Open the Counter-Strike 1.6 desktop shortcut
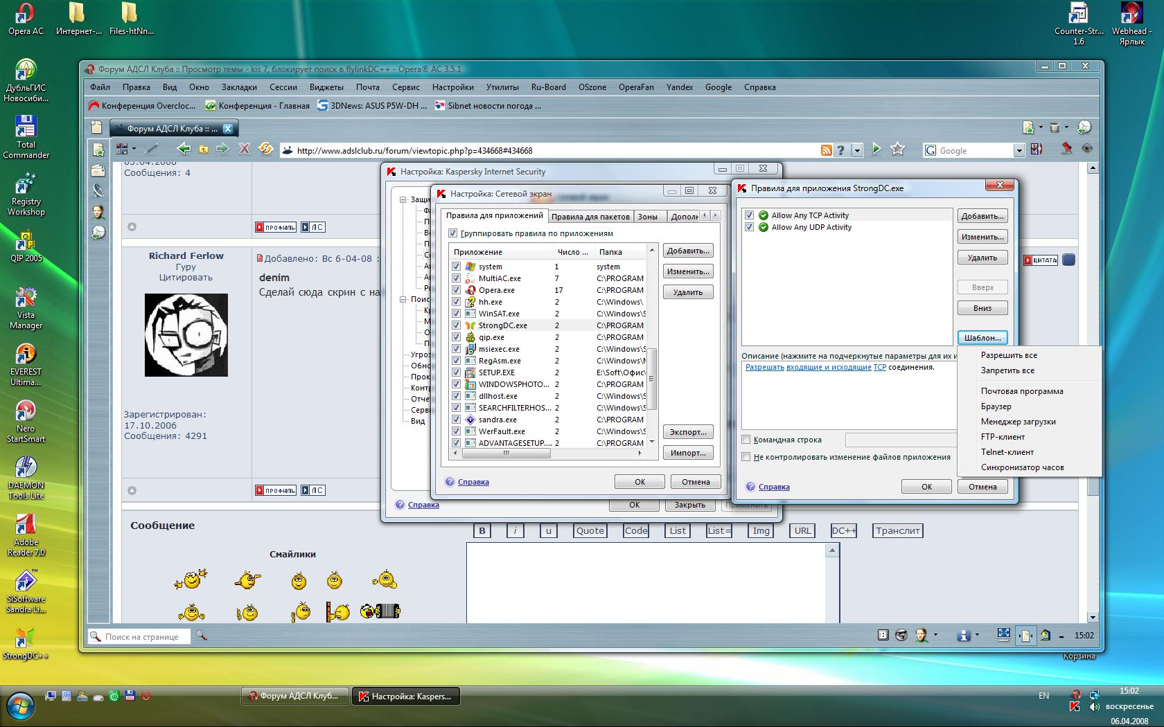 (x=1079, y=24)
